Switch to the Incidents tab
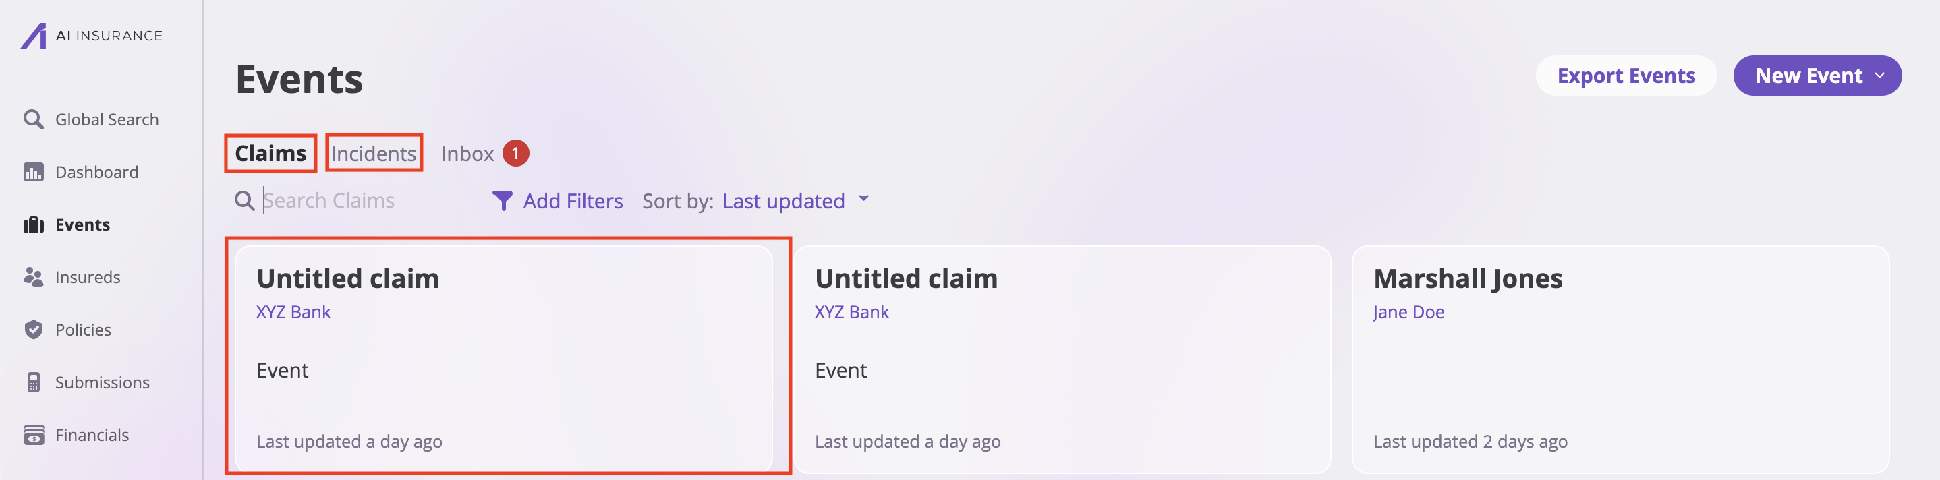 374,153
